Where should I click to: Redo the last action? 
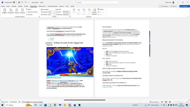26,2
